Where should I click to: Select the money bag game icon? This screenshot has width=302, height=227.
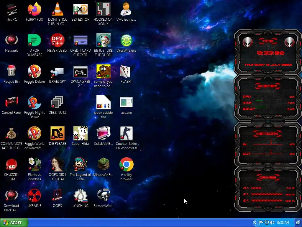[x=12, y=133]
